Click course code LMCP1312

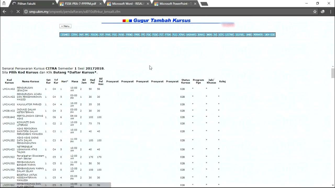(x=9, y=131)
